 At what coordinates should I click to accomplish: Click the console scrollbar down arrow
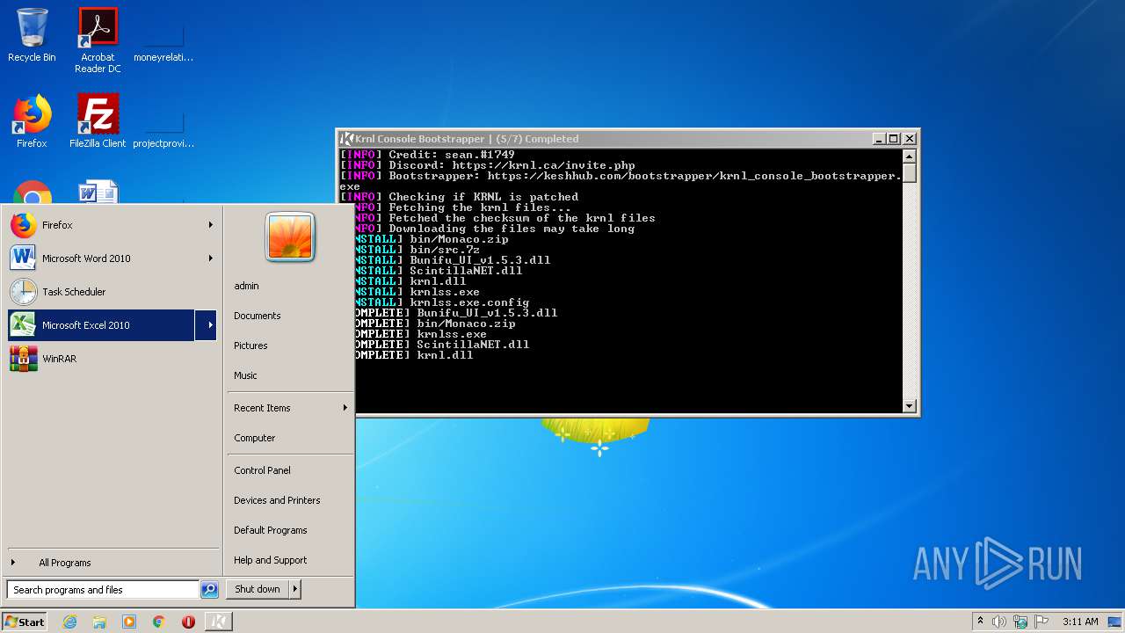(910, 406)
